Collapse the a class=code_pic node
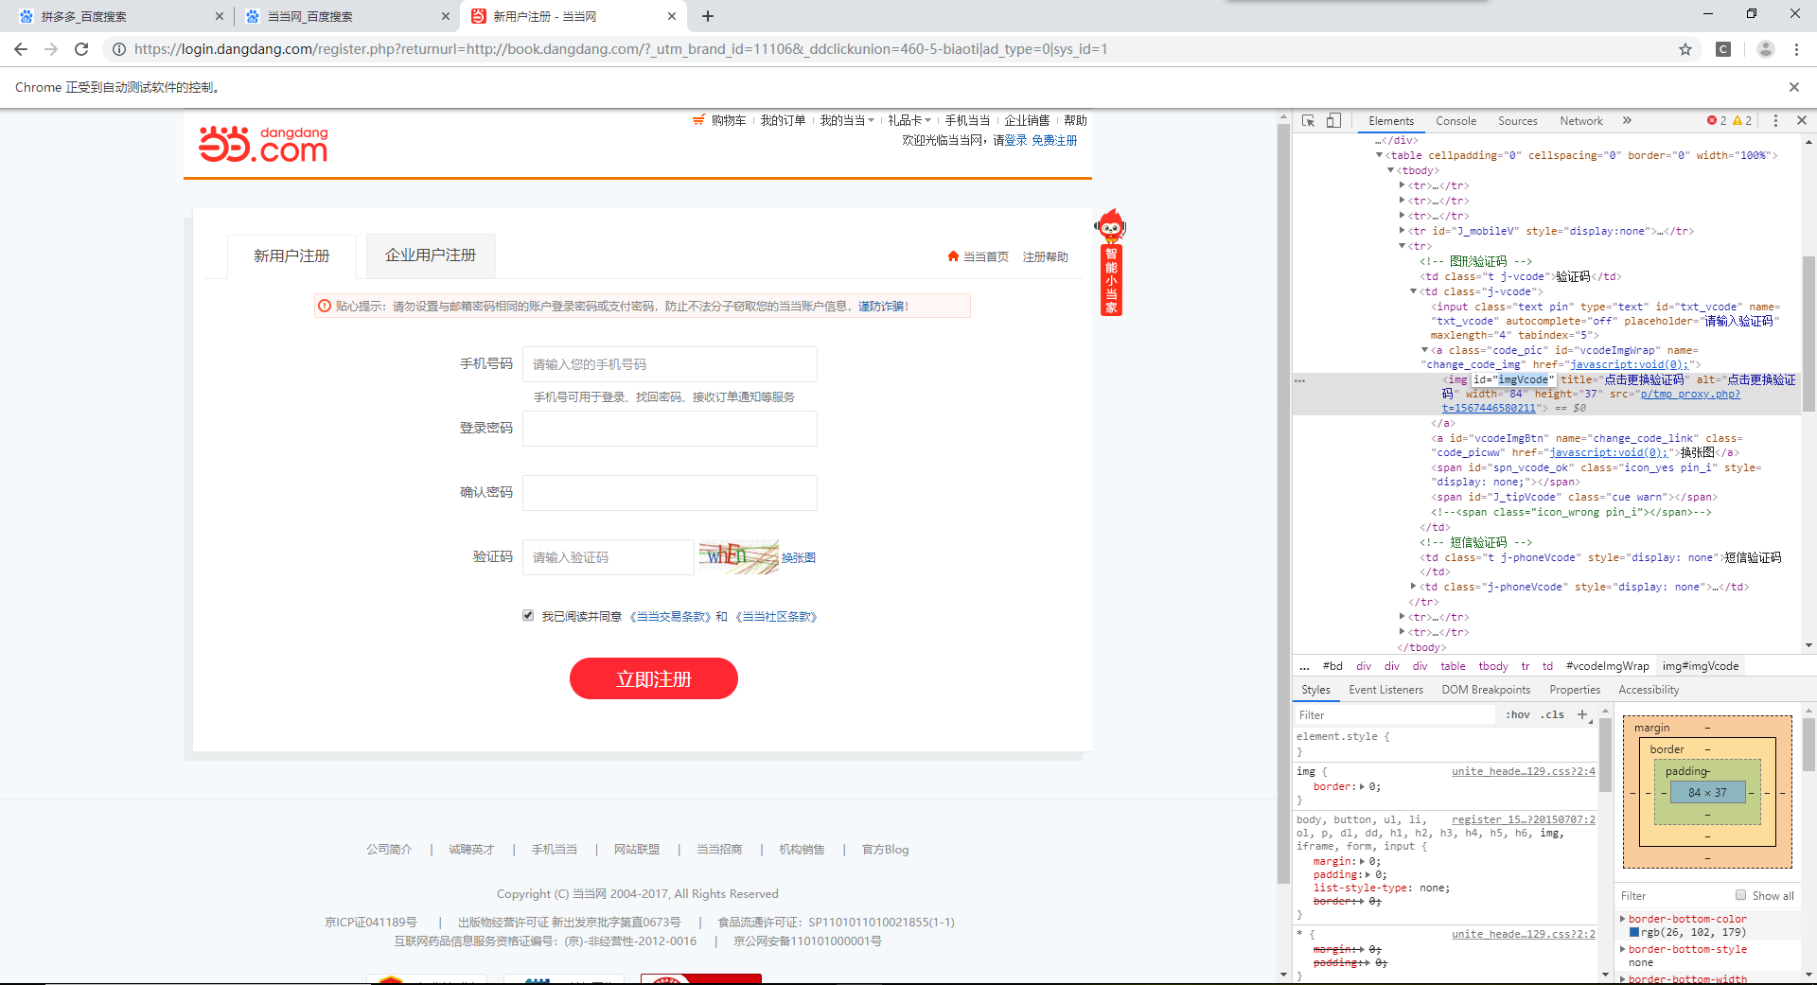This screenshot has height=985, width=1817. (1424, 350)
